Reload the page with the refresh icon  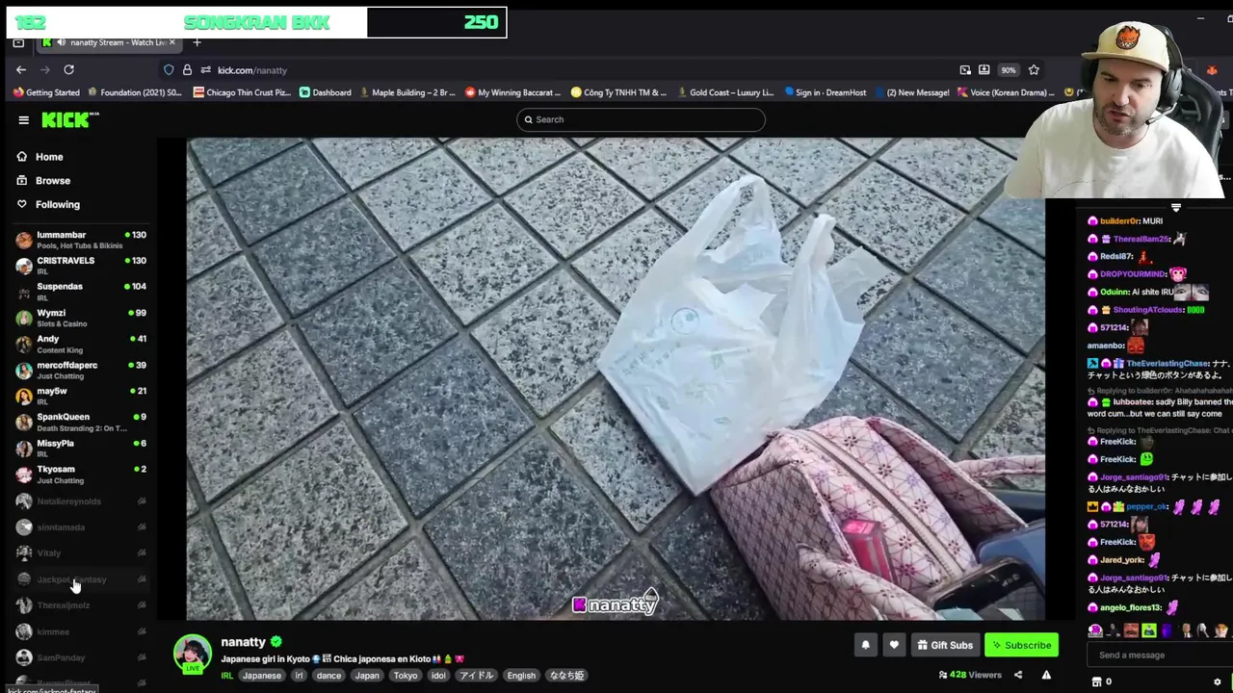pyautogui.click(x=68, y=70)
